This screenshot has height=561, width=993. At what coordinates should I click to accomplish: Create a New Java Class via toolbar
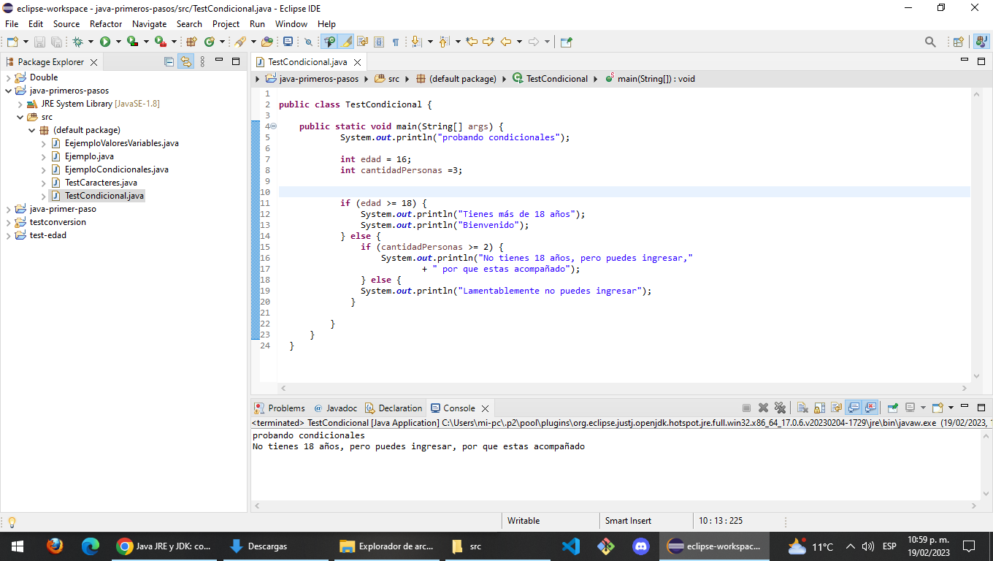[210, 42]
